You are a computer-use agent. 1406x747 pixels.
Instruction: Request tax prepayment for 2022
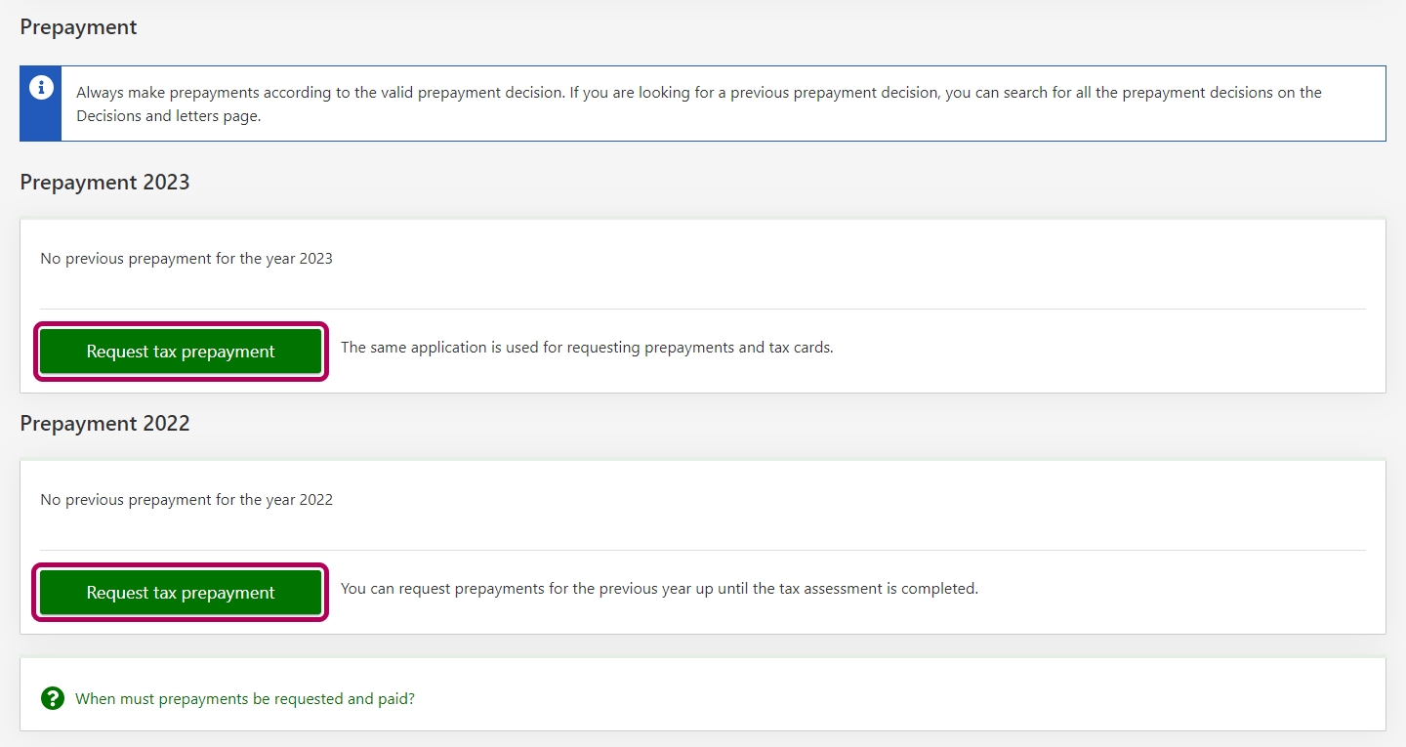(x=181, y=593)
